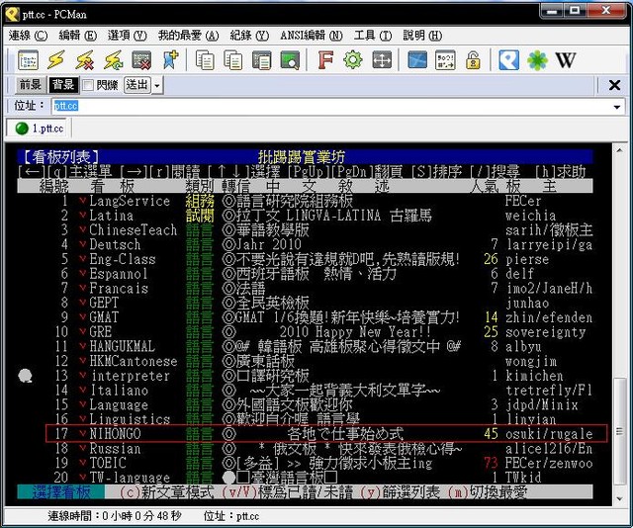This screenshot has height=528, width=633.
Task: Select 背景 background color button
Action: tap(63, 85)
